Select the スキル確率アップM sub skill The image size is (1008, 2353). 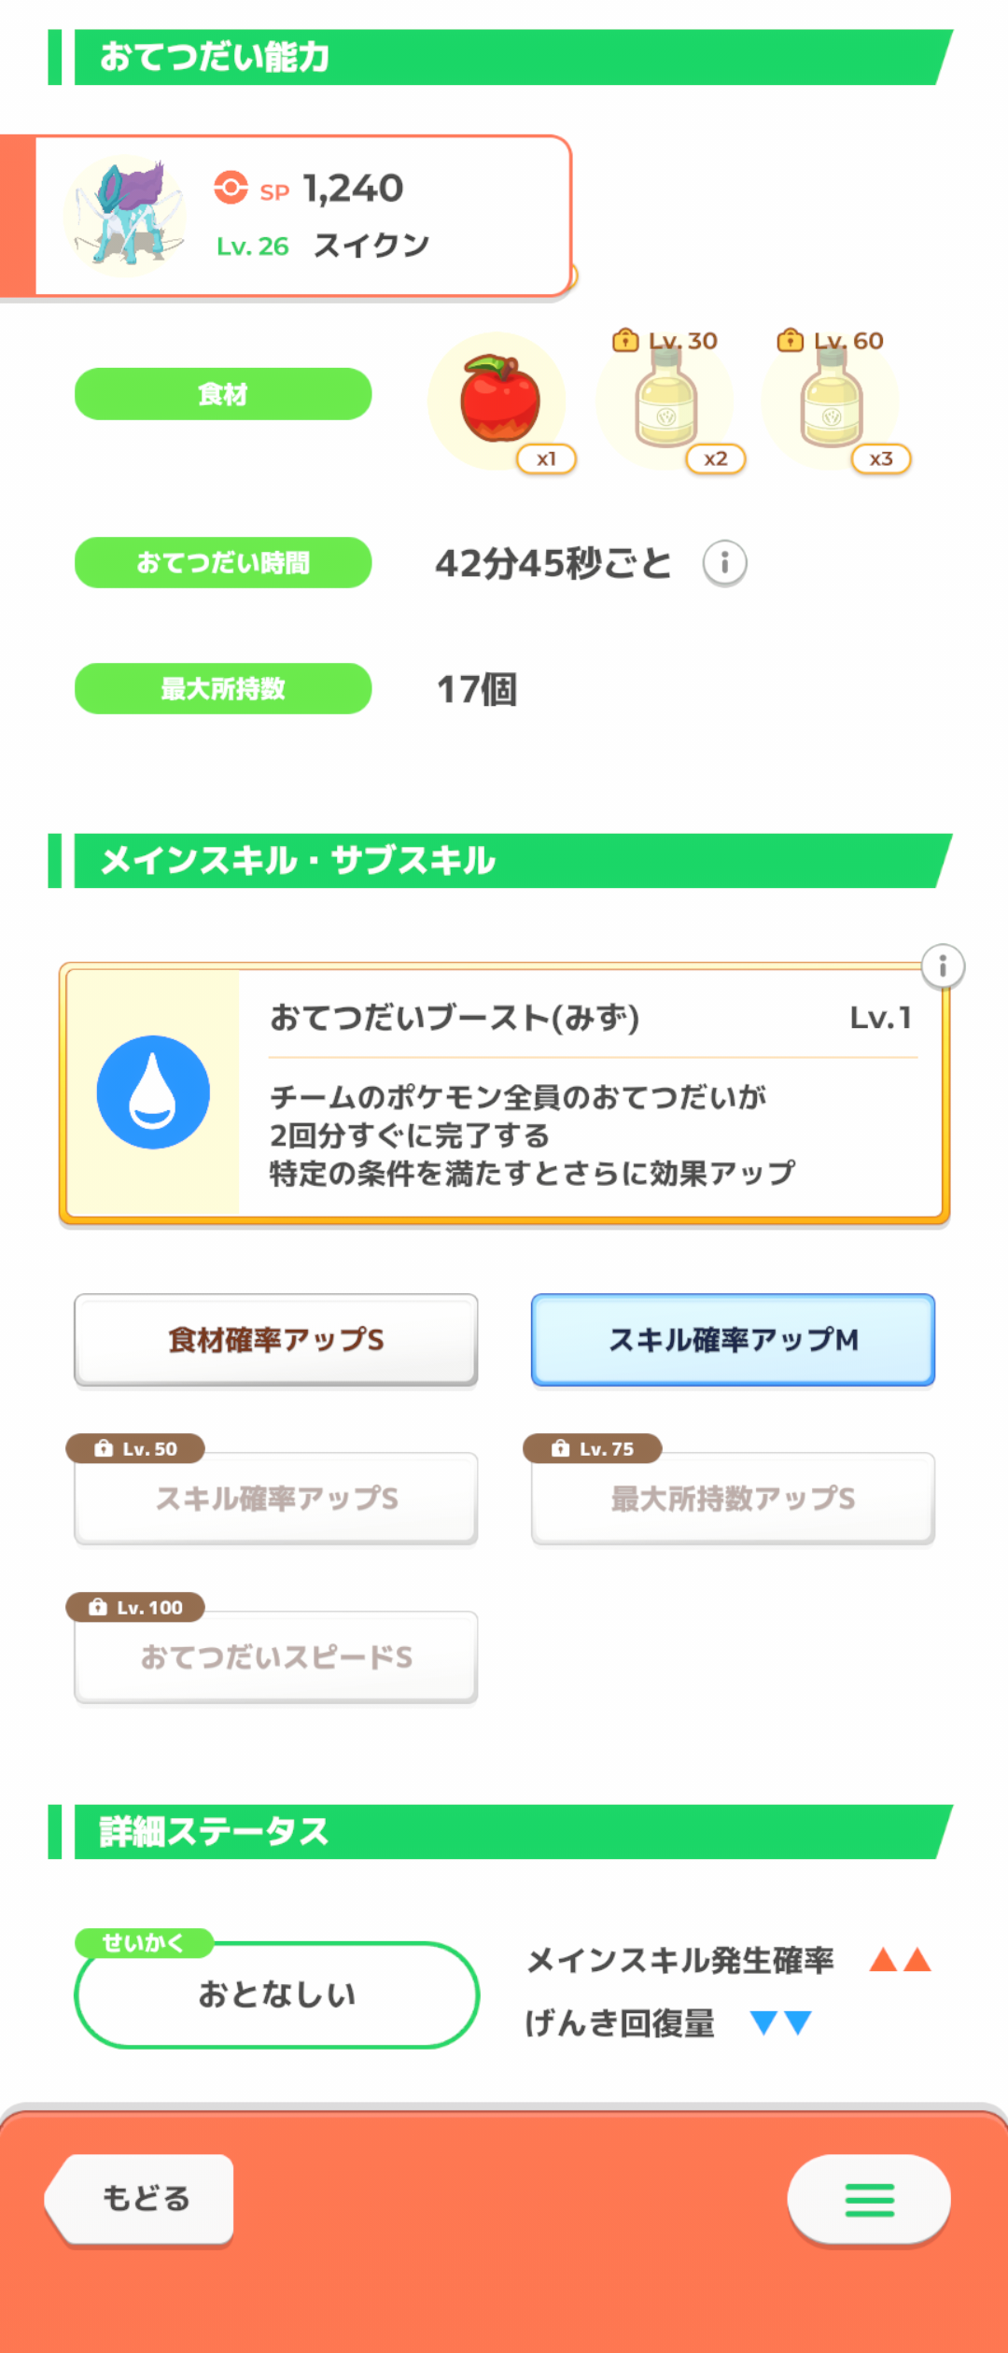click(733, 1340)
